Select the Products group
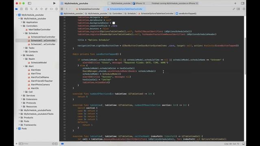The width and height of the screenshot is (260, 146). pyautogui.click(x=27, y=118)
